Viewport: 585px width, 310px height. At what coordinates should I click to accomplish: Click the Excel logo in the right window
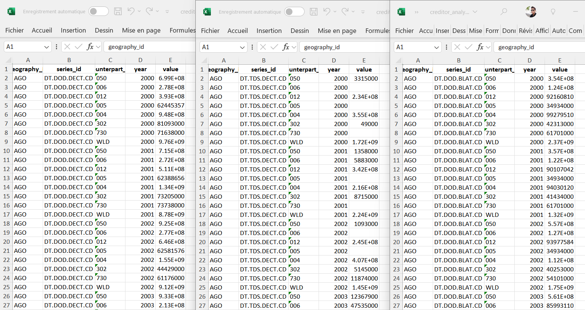point(401,12)
